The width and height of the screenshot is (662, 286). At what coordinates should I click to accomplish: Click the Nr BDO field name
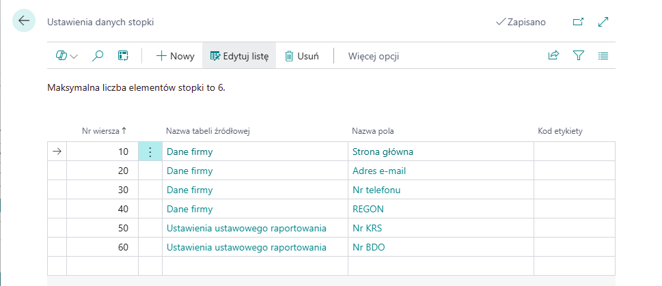[x=369, y=247]
